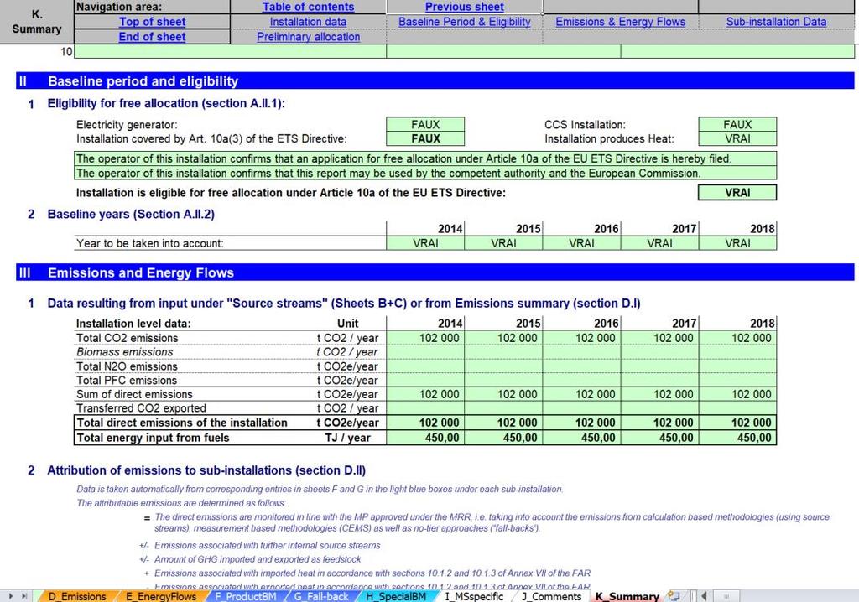Select the 2015 baseline year VRAI cell
The width and height of the screenshot is (859, 602).
[503, 243]
